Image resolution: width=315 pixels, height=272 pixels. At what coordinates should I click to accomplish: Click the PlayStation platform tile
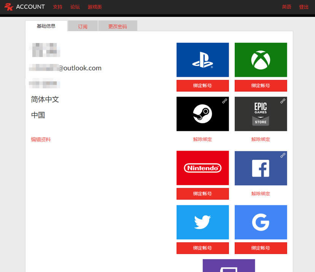tap(202, 60)
